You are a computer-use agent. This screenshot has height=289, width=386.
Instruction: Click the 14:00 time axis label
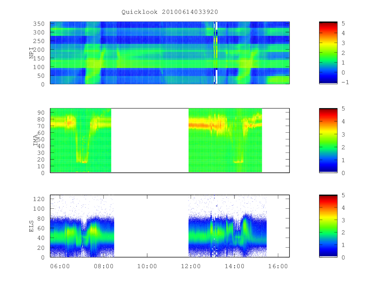(x=234, y=266)
